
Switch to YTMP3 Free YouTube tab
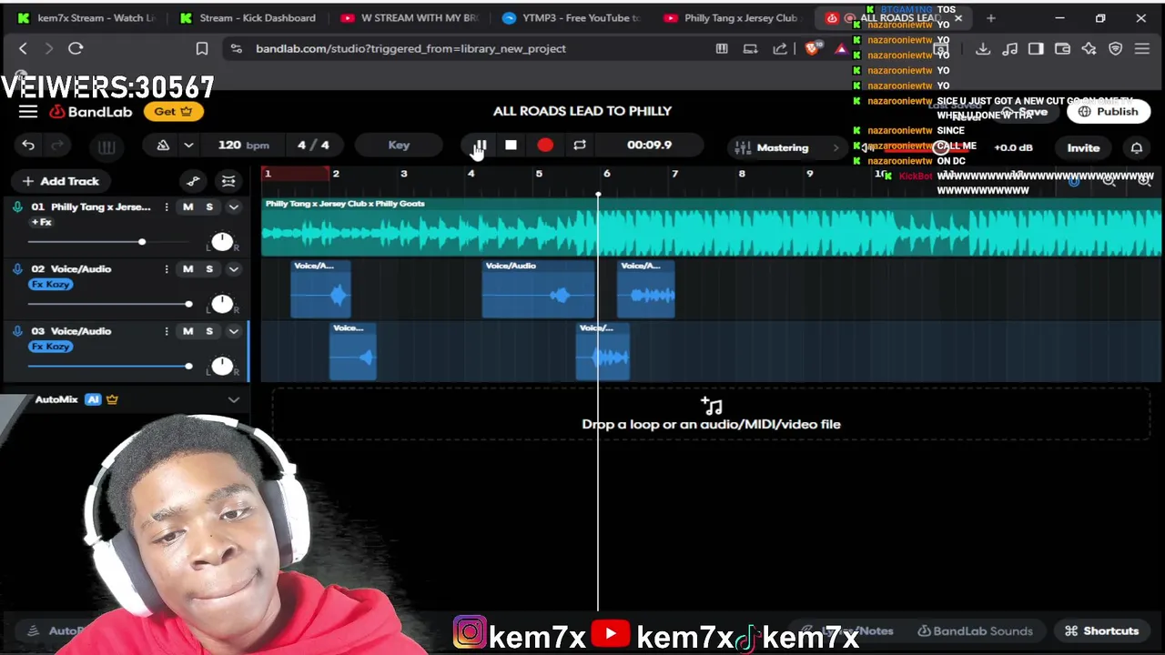572,17
